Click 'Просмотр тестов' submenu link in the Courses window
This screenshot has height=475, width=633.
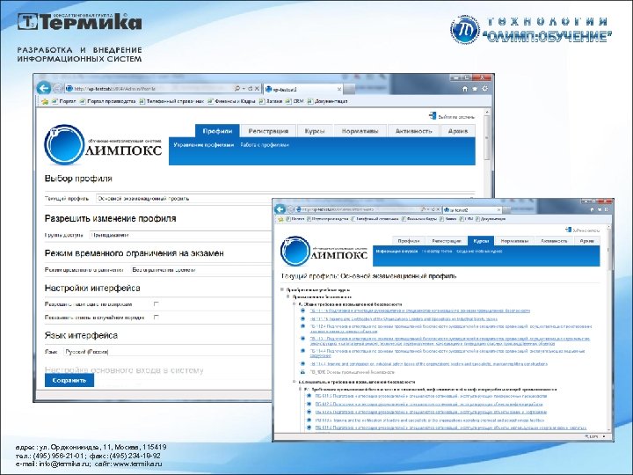[437, 252]
